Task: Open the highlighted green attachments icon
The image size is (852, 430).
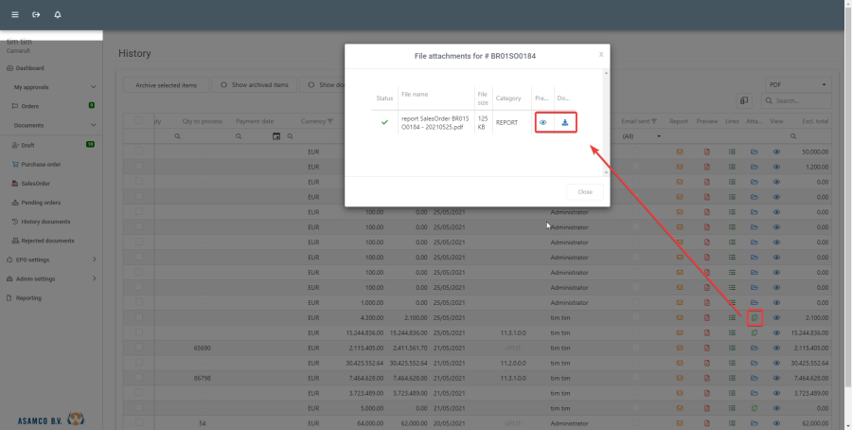Action: tap(754, 318)
